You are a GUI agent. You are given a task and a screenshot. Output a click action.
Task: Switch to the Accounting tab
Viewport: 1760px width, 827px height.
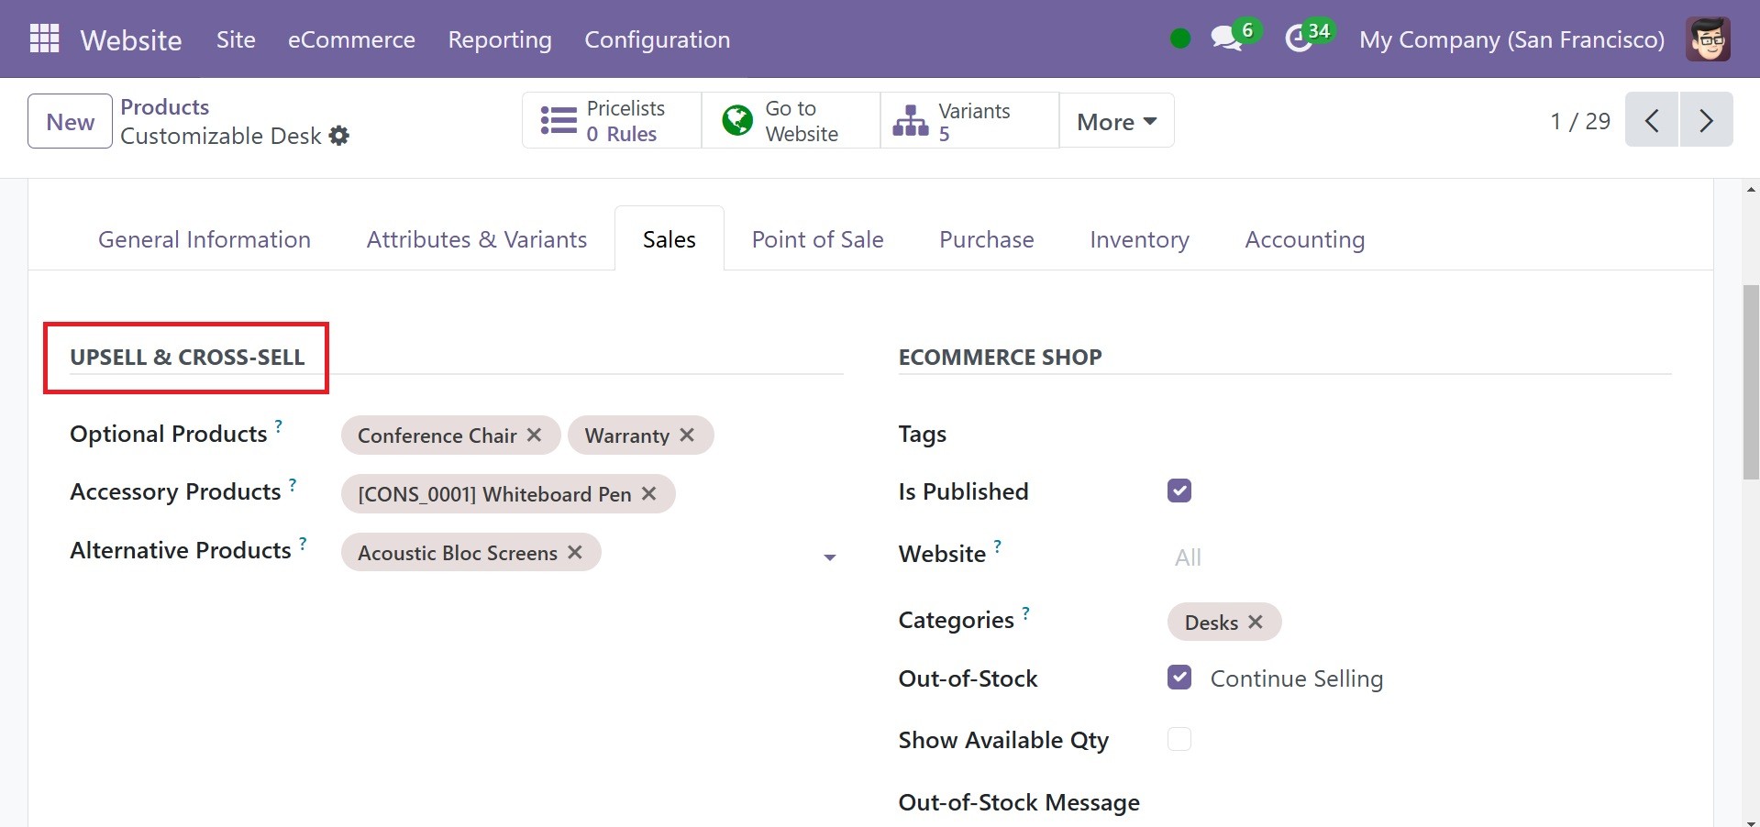(x=1305, y=239)
